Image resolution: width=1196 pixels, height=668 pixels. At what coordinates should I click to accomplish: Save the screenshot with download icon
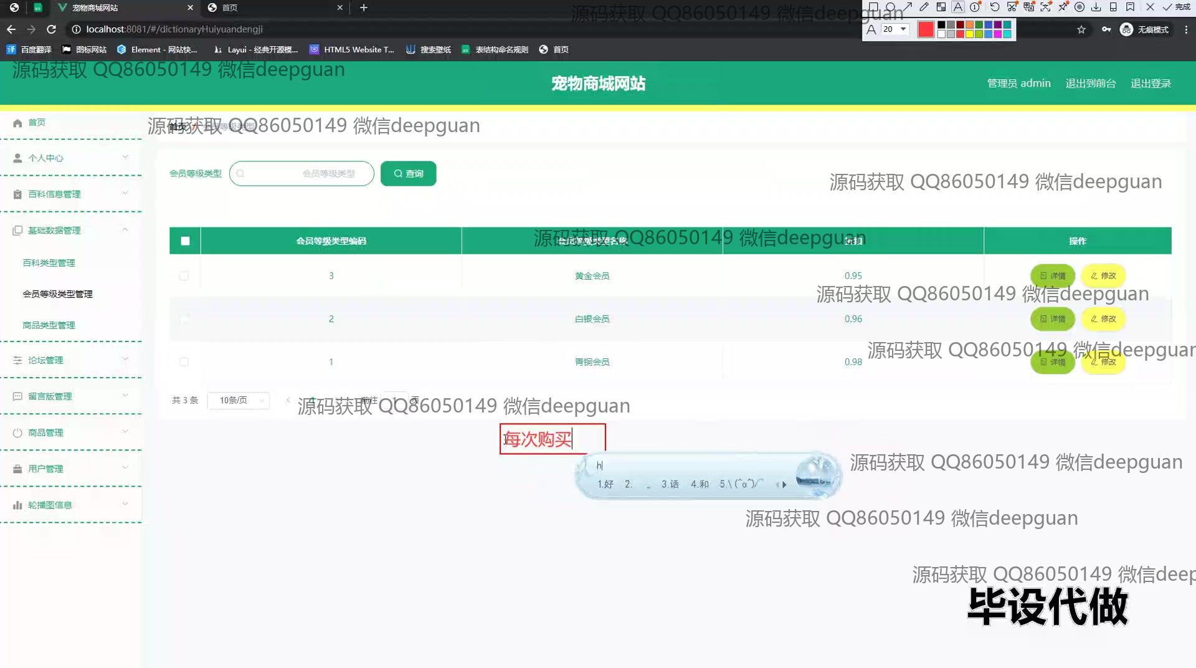click(x=1096, y=7)
